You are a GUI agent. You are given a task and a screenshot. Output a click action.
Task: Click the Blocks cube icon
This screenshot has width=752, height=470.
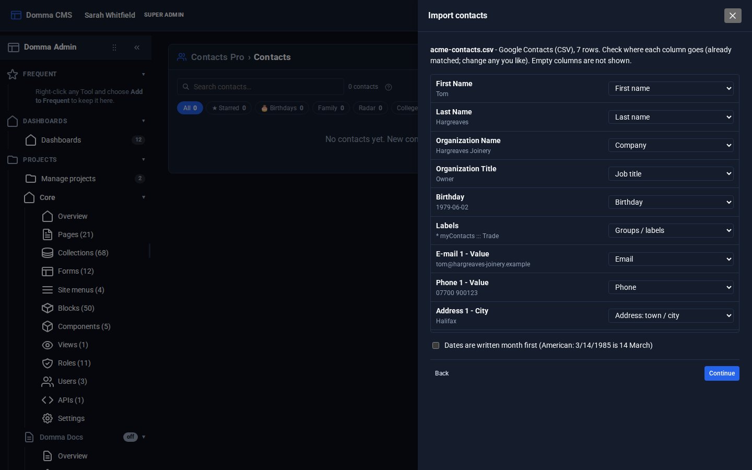[48, 308]
